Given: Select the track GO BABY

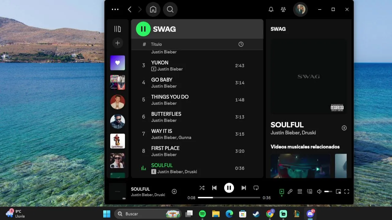Looking at the screenshot, I should tap(197, 83).
